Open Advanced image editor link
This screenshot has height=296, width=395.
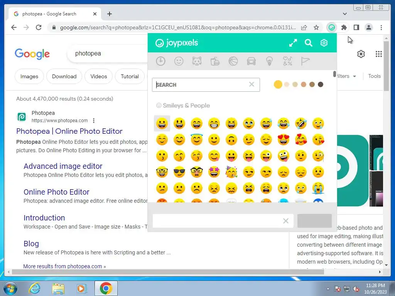[63, 166]
